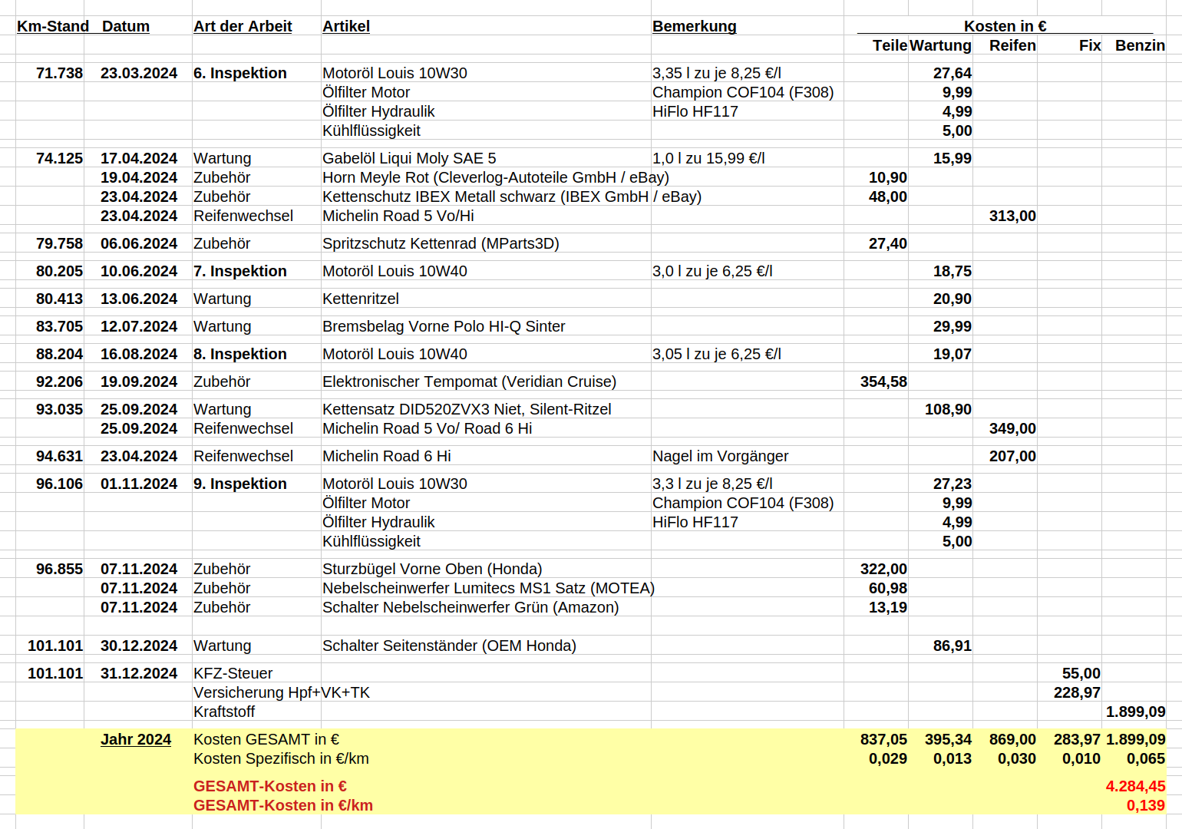Viewport: 1182px width, 829px height.
Task: Click the Michelin Road 5 Vo/Hi cell
Action: (398, 216)
